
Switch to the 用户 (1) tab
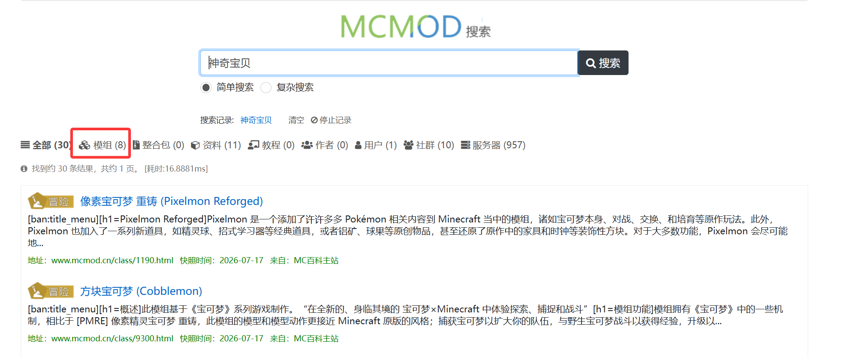[376, 145]
